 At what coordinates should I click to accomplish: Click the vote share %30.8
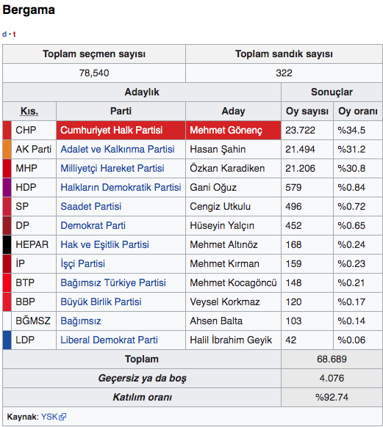pos(351,168)
